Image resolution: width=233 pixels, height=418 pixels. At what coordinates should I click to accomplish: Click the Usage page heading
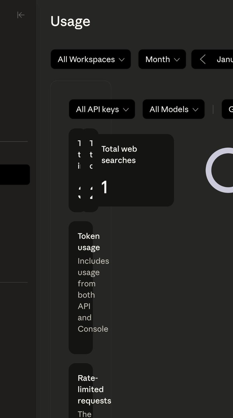70,21
